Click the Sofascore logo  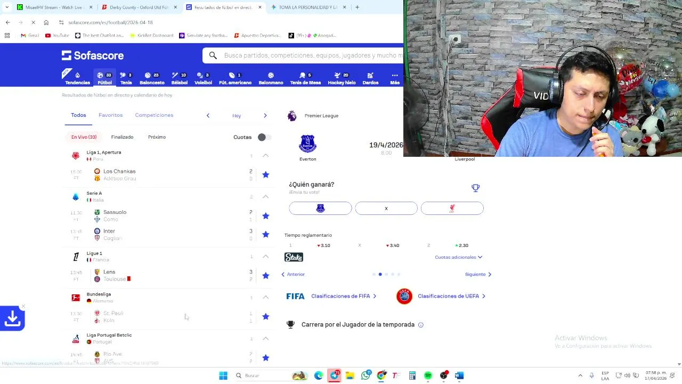click(93, 55)
